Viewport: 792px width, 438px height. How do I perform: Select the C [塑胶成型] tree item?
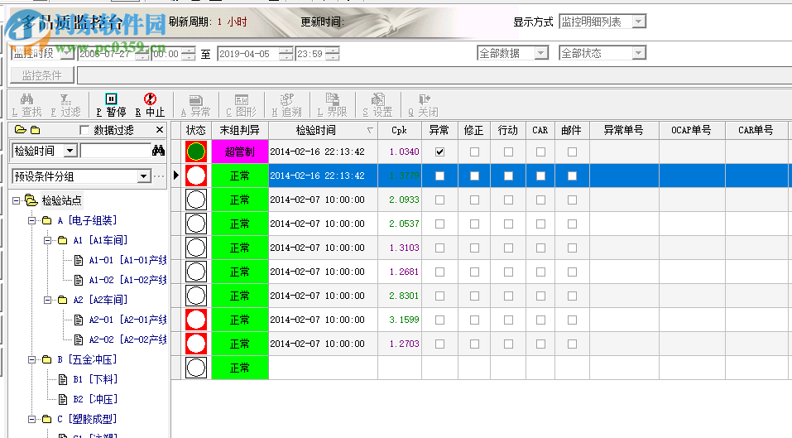pos(86,419)
